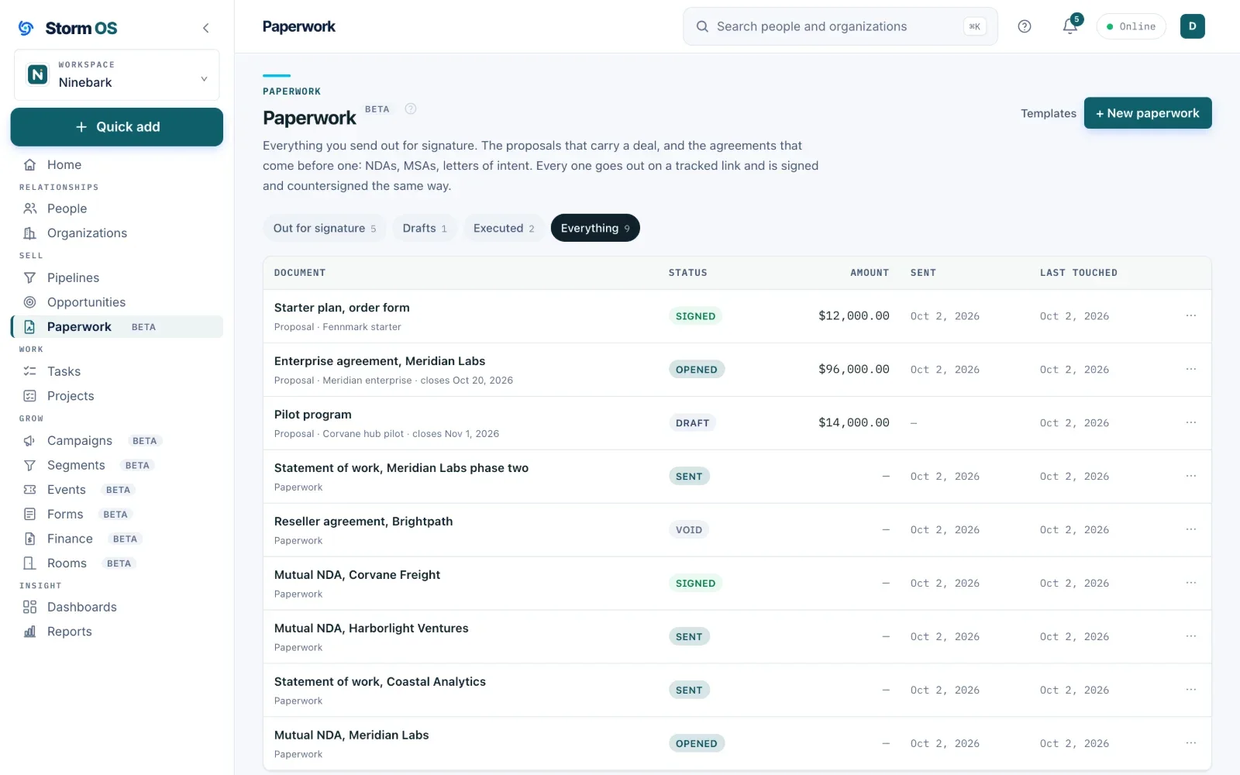Open row menu for Enterprise agreement, Meridian Labs
The width and height of the screenshot is (1240, 775).
(x=1190, y=369)
